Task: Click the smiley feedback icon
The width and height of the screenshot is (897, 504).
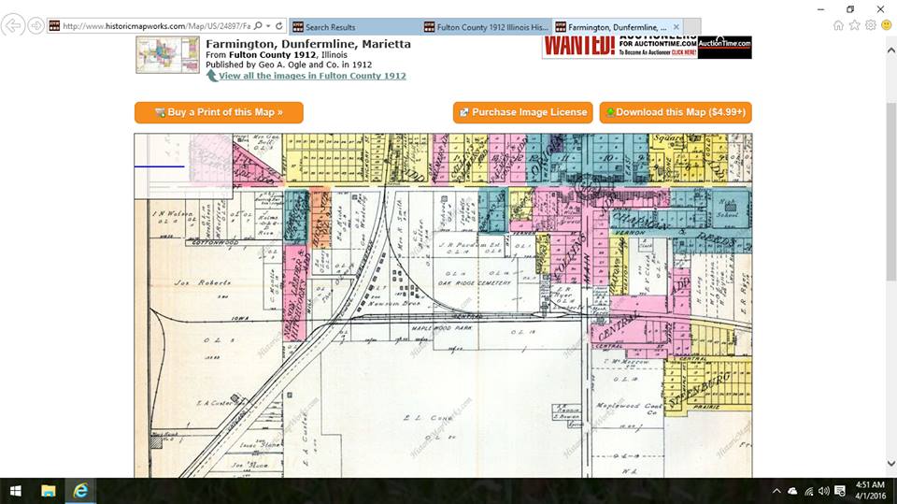Action: pos(887,25)
